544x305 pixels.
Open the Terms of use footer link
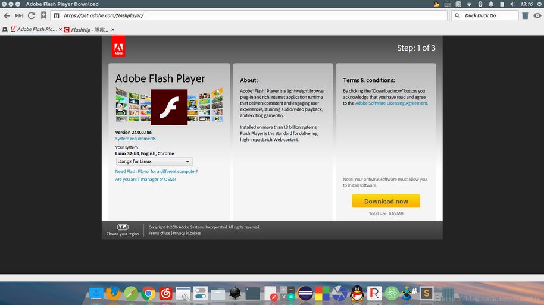click(160, 233)
